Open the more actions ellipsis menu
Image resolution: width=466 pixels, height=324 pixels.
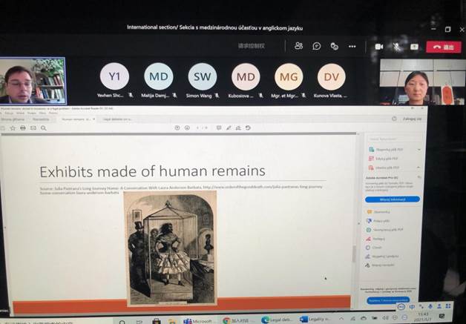tap(352, 46)
